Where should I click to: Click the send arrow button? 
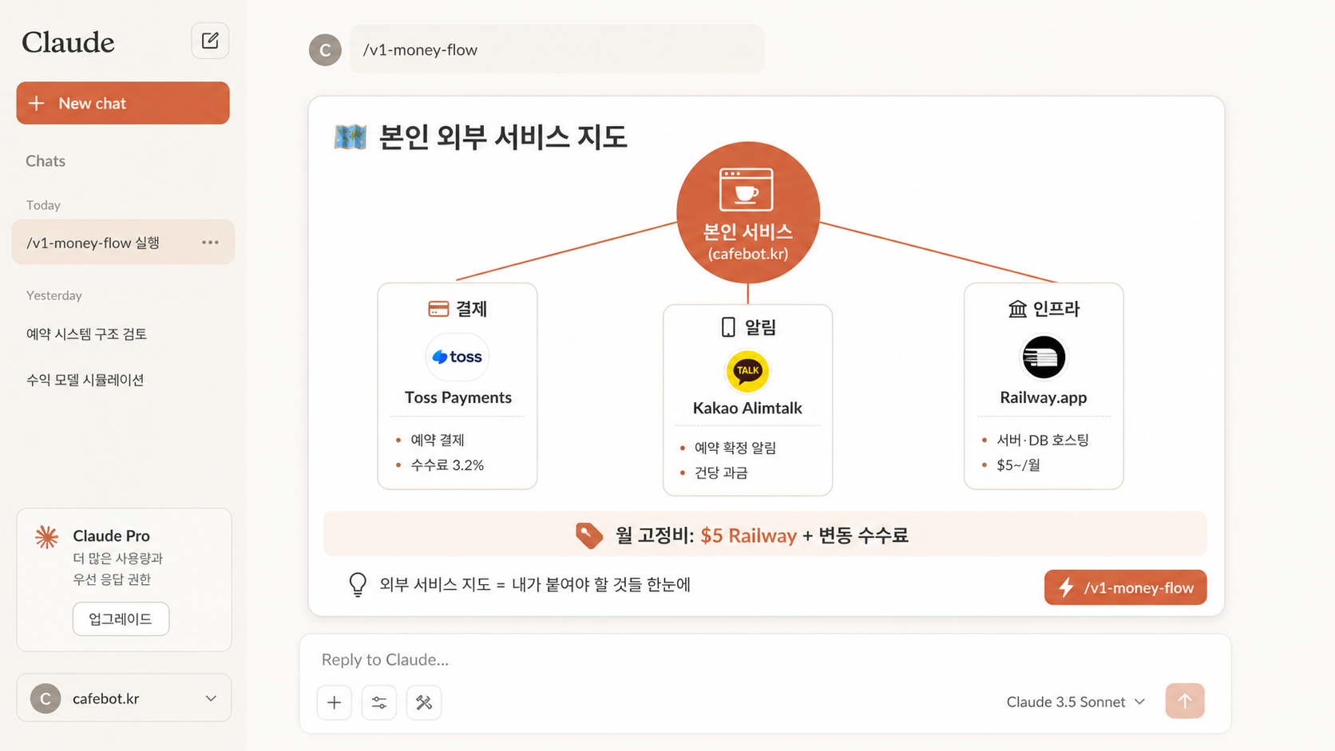pyautogui.click(x=1185, y=701)
